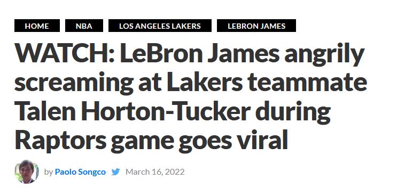This screenshot has height=196, width=397.
Task: Open the LEBRON JAMES breadcrumb tag
Action: (256, 26)
